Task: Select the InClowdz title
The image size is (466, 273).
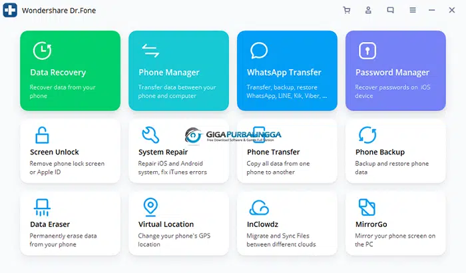Action: coord(262,224)
